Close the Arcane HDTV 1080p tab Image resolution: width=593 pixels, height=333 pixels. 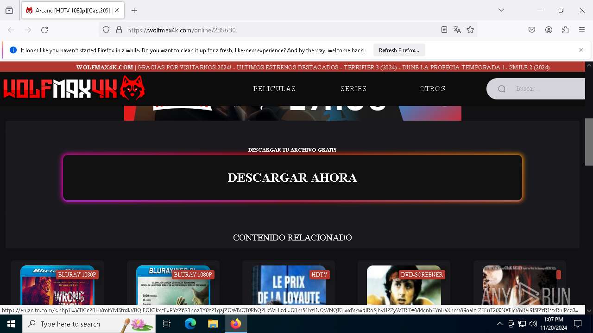coord(117,10)
